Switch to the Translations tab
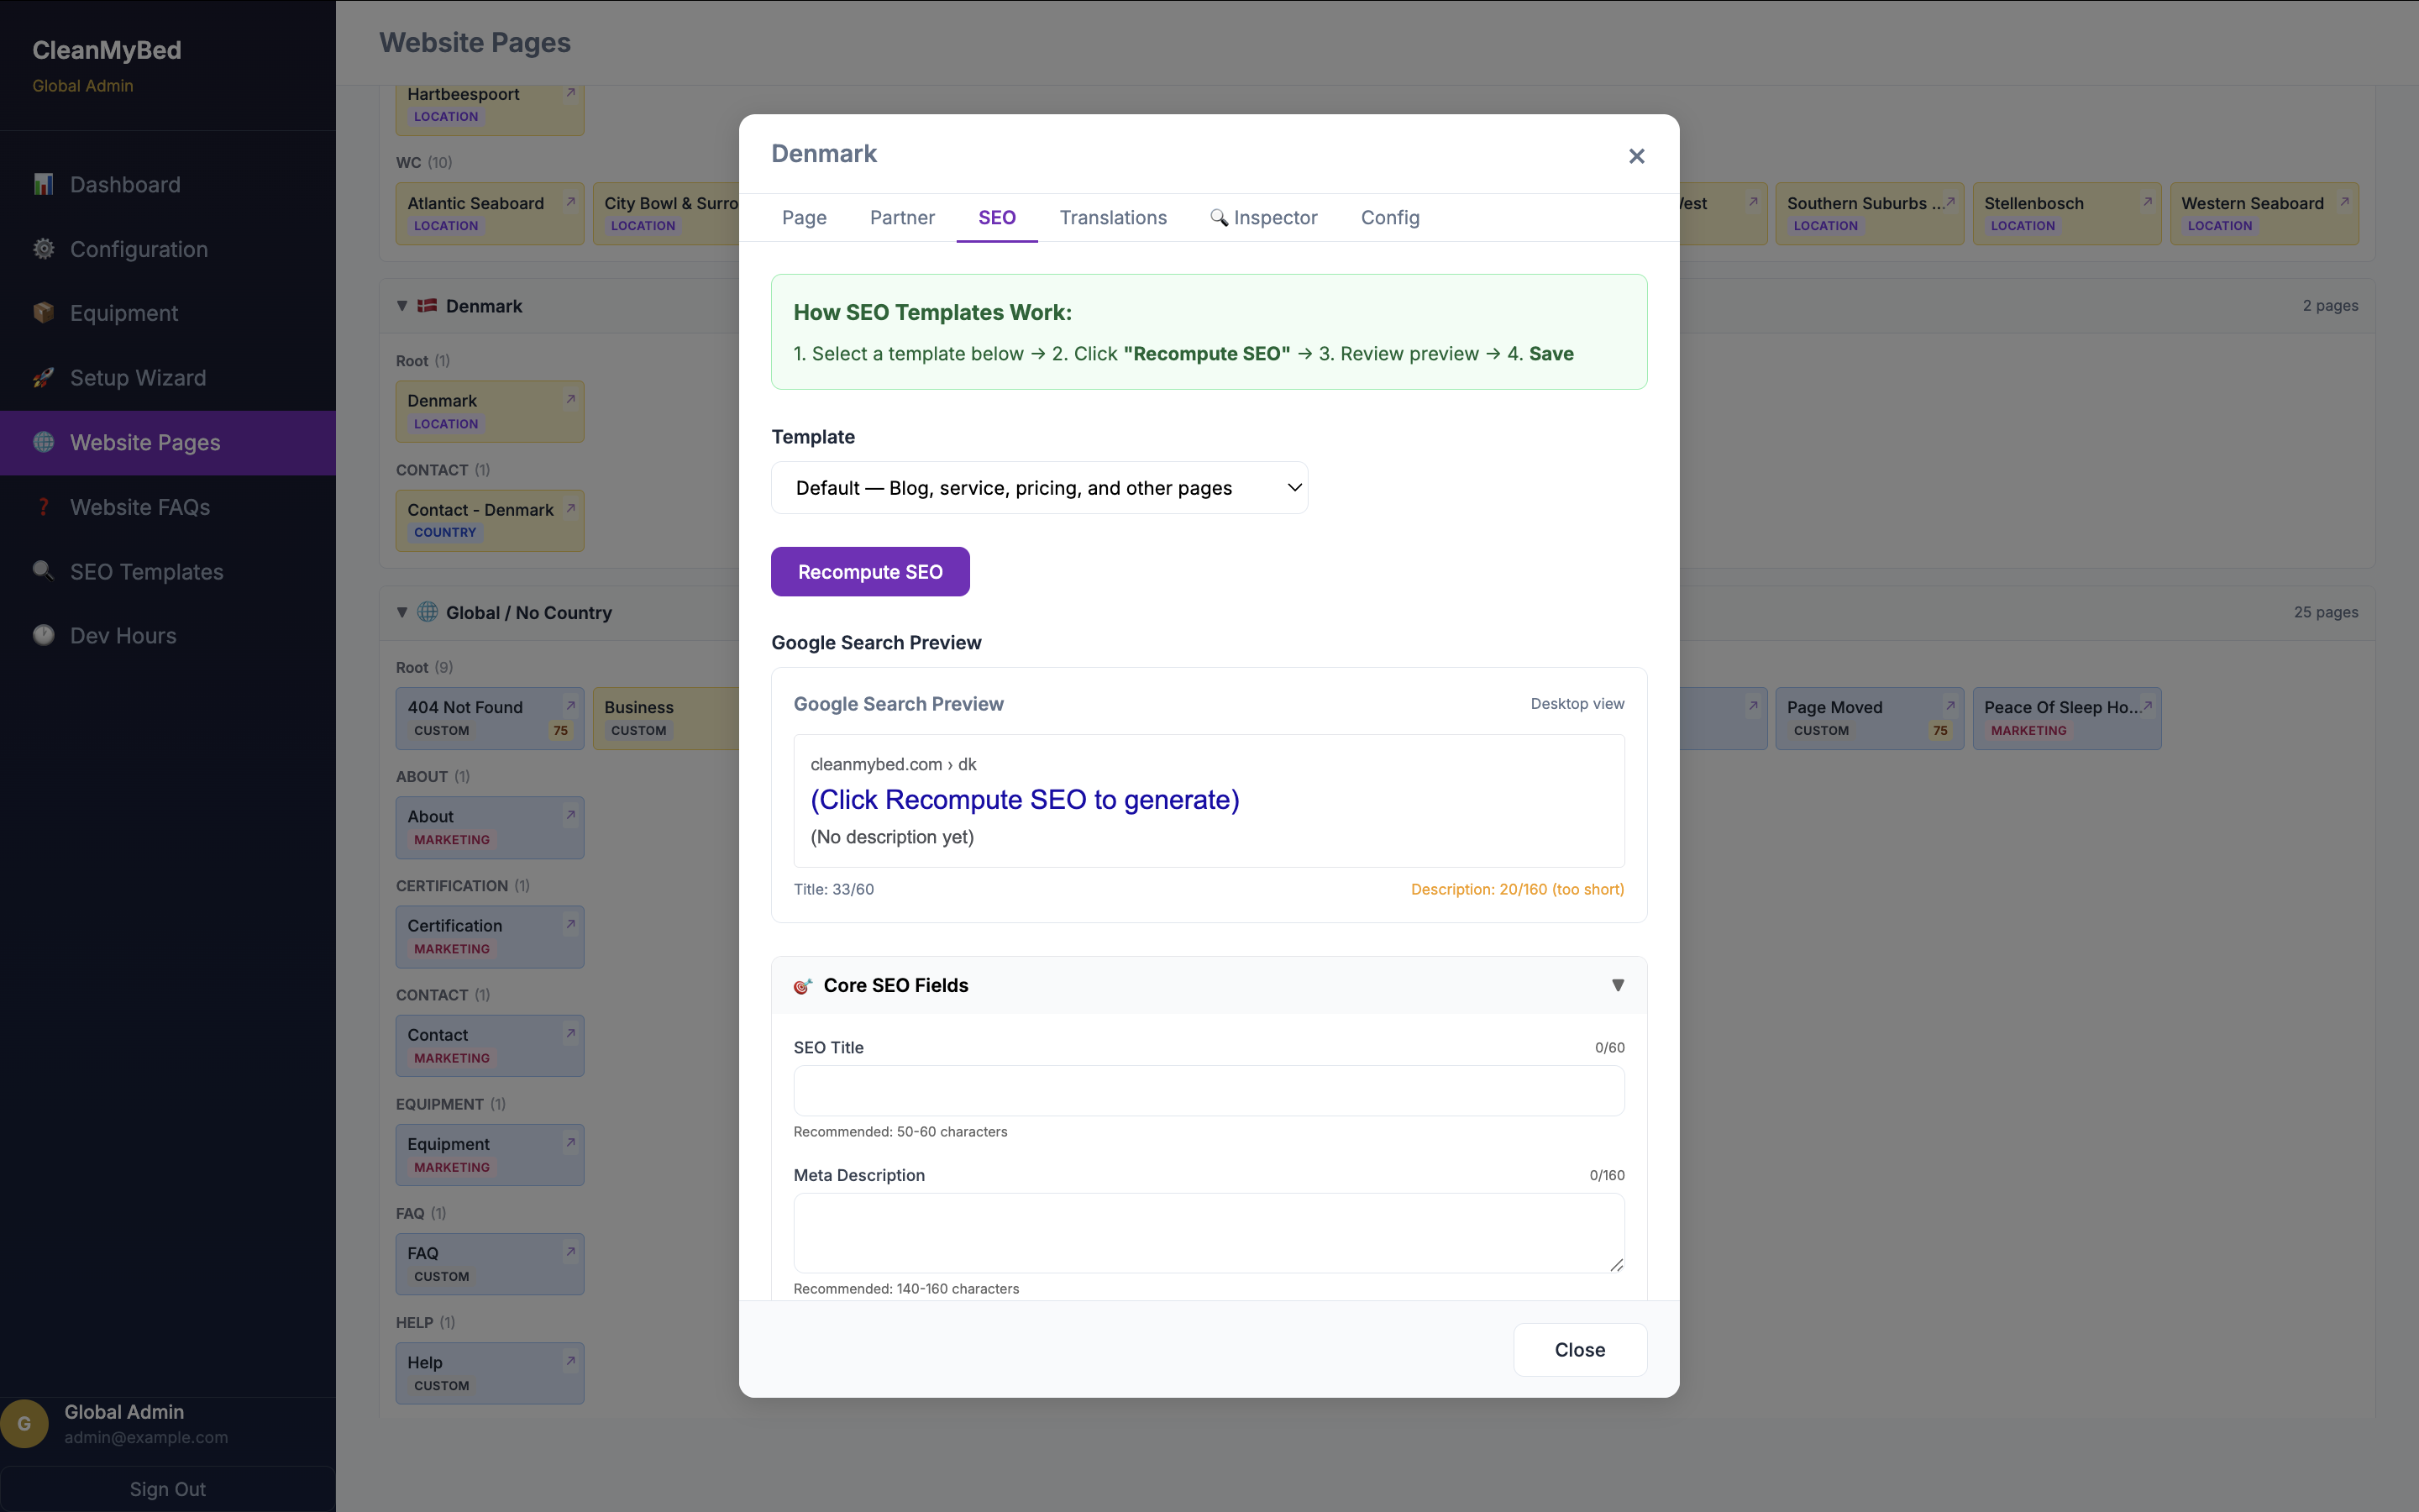This screenshot has width=2419, height=1512. click(1113, 217)
